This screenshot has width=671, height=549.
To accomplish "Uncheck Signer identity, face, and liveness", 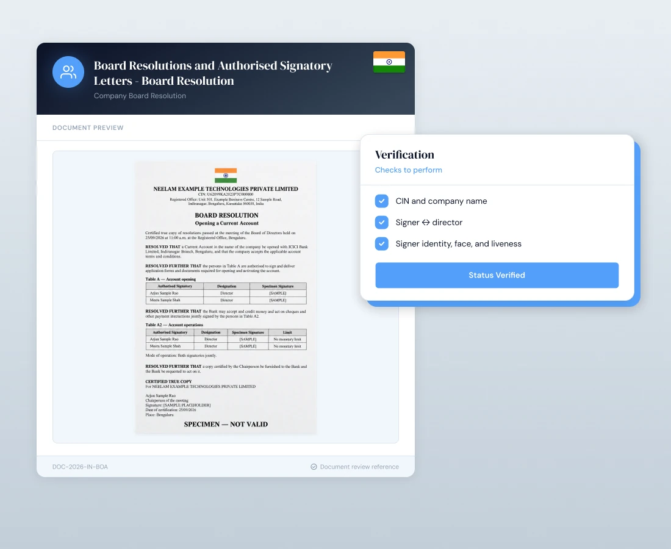I will (x=382, y=244).
